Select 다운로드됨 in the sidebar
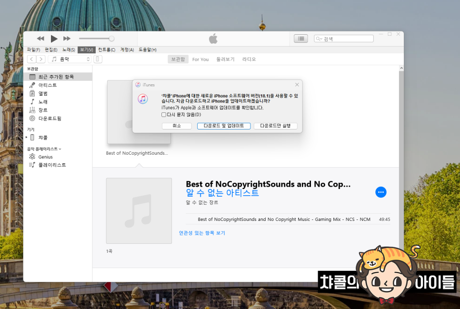The width and height of the screenshot is (460, 309). pyautogui.click(x=50, y=119)
